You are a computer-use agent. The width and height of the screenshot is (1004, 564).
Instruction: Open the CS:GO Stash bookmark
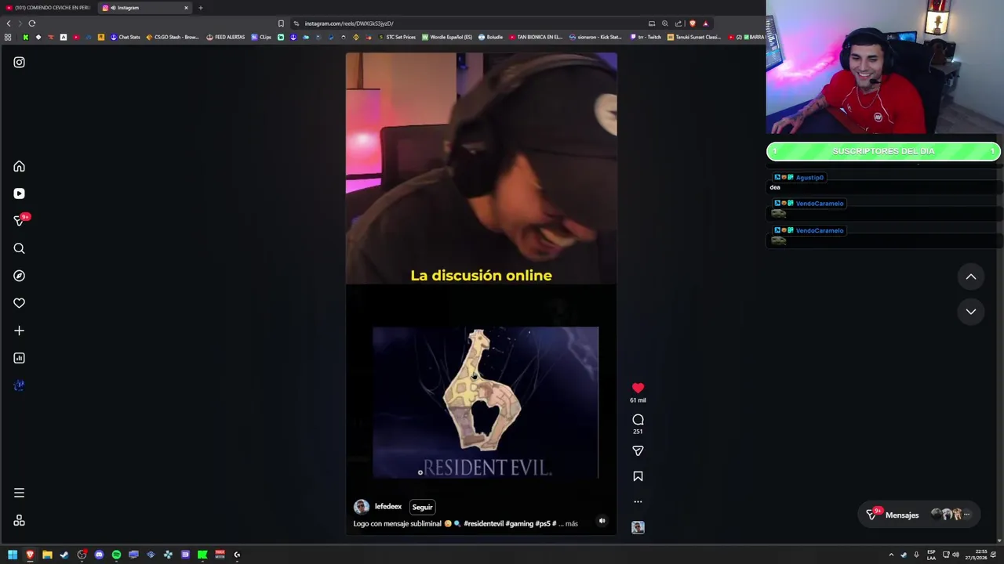(x=173, y=37)
